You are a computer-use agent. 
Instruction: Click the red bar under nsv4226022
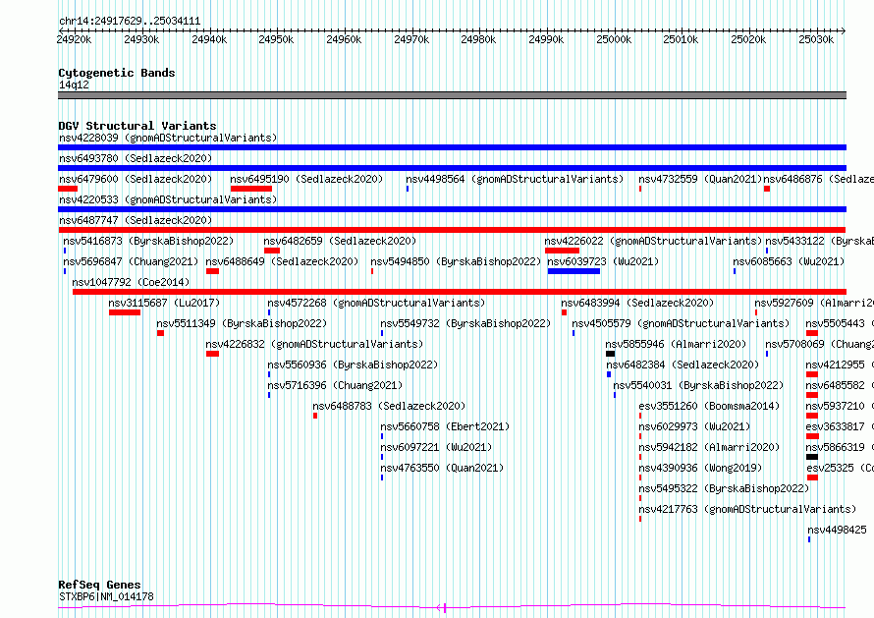tap(562, 251)
